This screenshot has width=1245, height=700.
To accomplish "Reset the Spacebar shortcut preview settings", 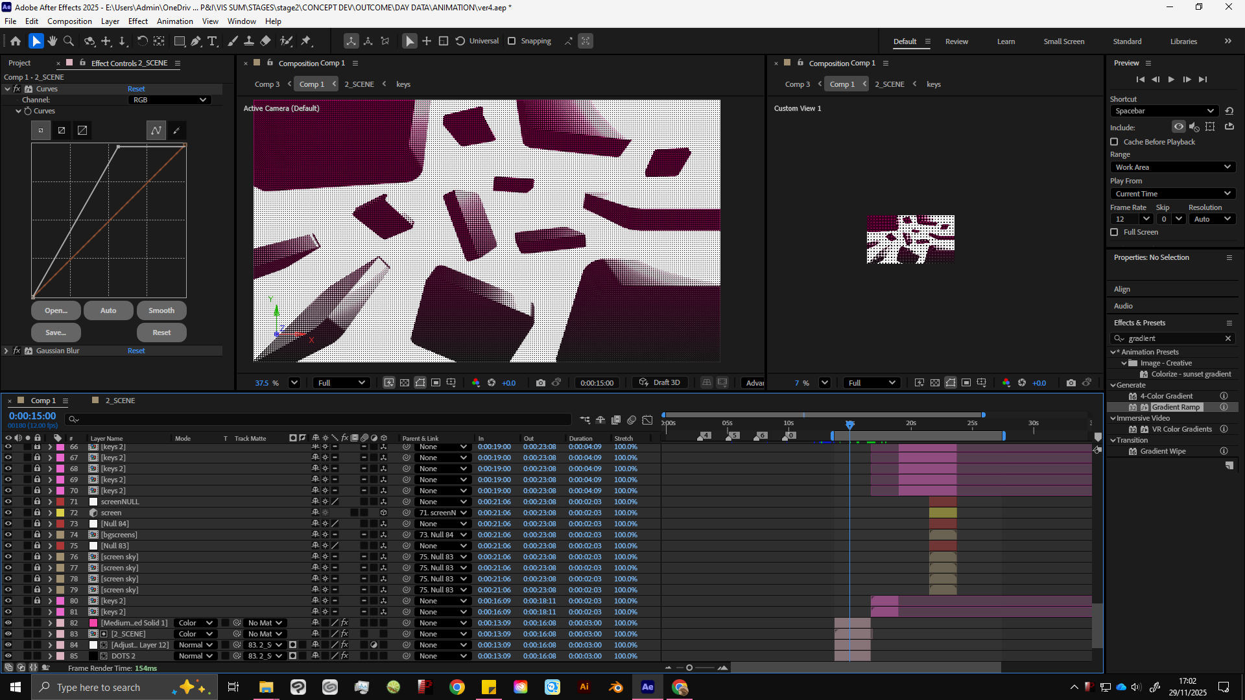I will tap(1229, 111).
